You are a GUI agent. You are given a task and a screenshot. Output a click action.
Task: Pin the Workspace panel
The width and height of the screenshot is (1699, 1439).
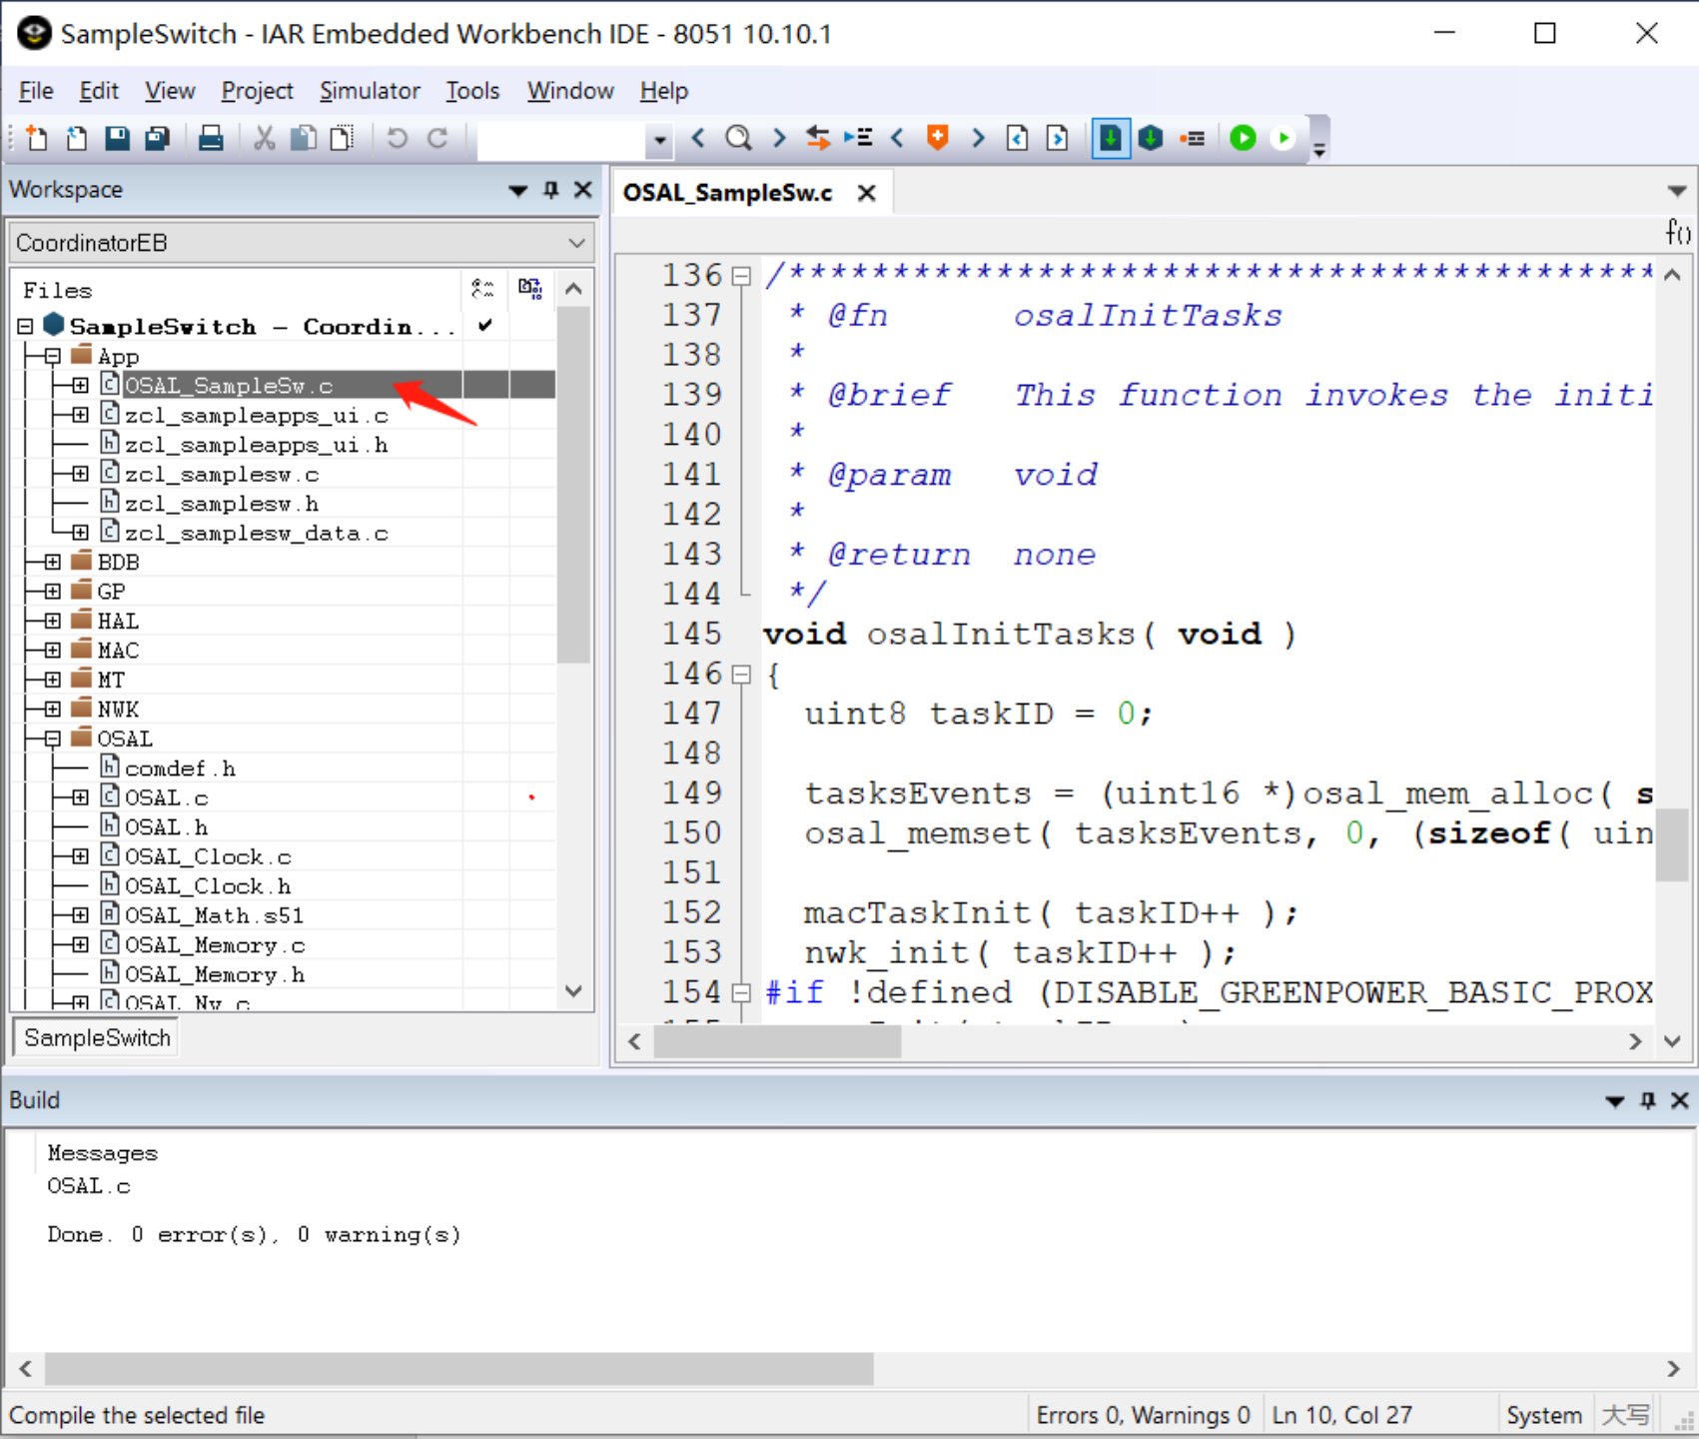coord(550,190)
